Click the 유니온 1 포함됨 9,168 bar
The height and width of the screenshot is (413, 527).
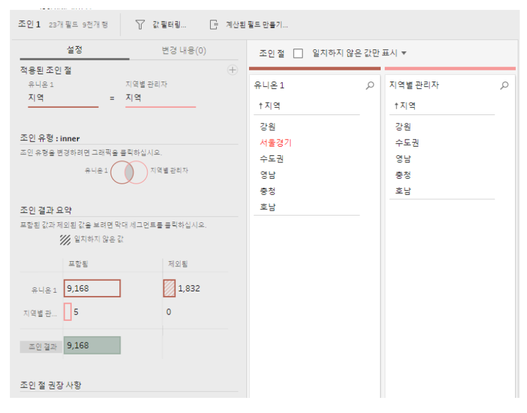[92, 289]
